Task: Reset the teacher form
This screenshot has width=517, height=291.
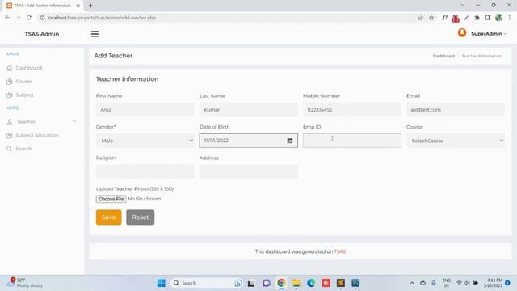Action: pos(140,217)
